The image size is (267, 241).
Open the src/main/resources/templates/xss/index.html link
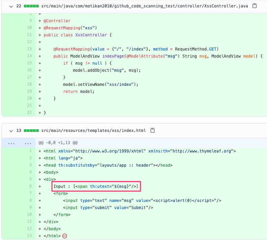coord(94,131)
